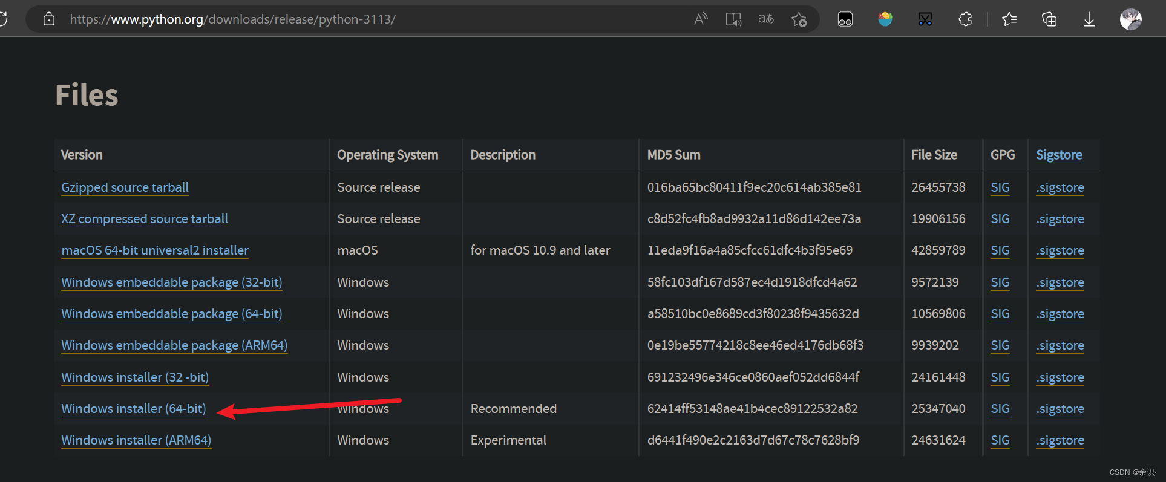The height and width of the screenshot is (482, 1166).
Task: Open SIG link for 32-bit embeddable package
Action: (x=1000, y=282)
